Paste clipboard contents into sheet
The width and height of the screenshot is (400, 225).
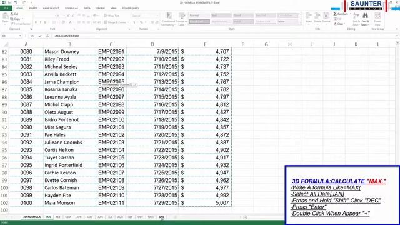tap(5, 18)
